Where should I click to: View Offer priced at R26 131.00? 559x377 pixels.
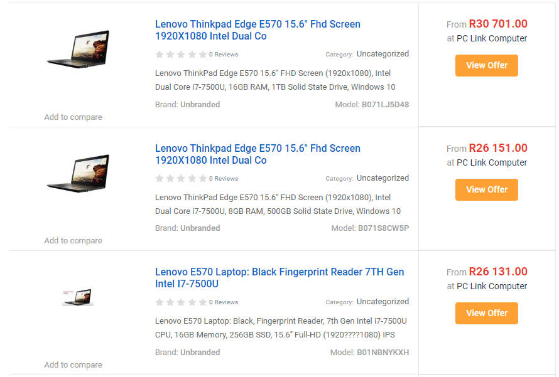486,313
